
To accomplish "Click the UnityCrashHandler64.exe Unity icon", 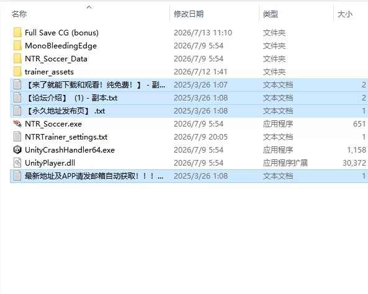I will pos(17,150).
